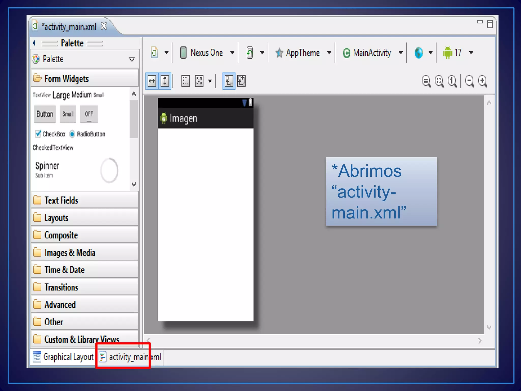The width and height of the screenshot is (521, 391).
Task: Switch to the Graphical Layout tab
Action: [63, 357]
